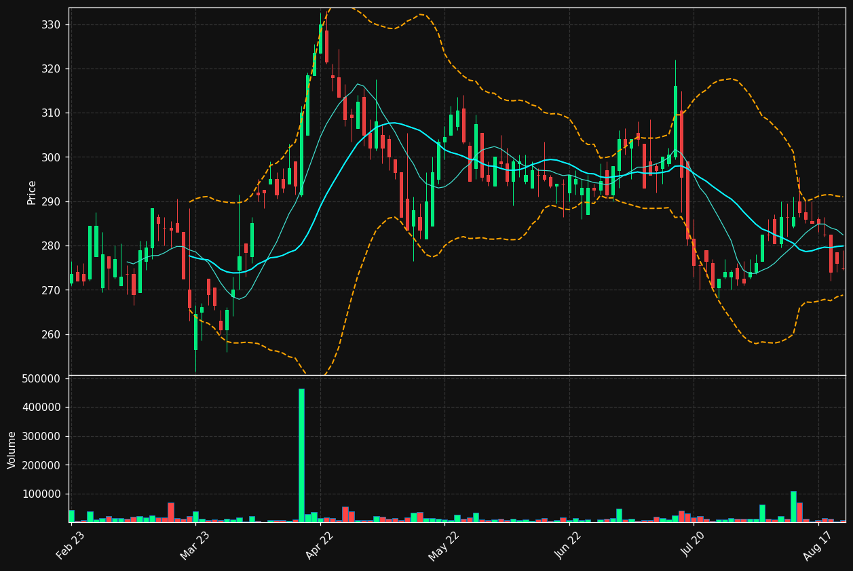Screen dimensions: 853x571
Task: Click the "Volume" y-axis label
Action: (12, 450)
